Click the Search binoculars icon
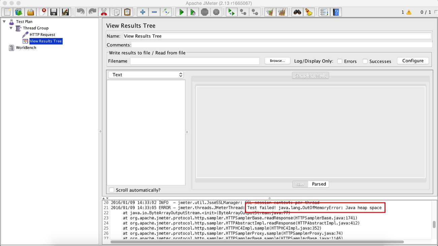 tap(297, 12)
